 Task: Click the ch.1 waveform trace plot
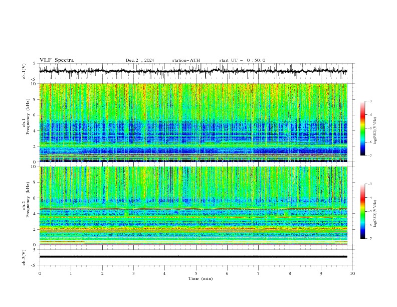point(193,71)
